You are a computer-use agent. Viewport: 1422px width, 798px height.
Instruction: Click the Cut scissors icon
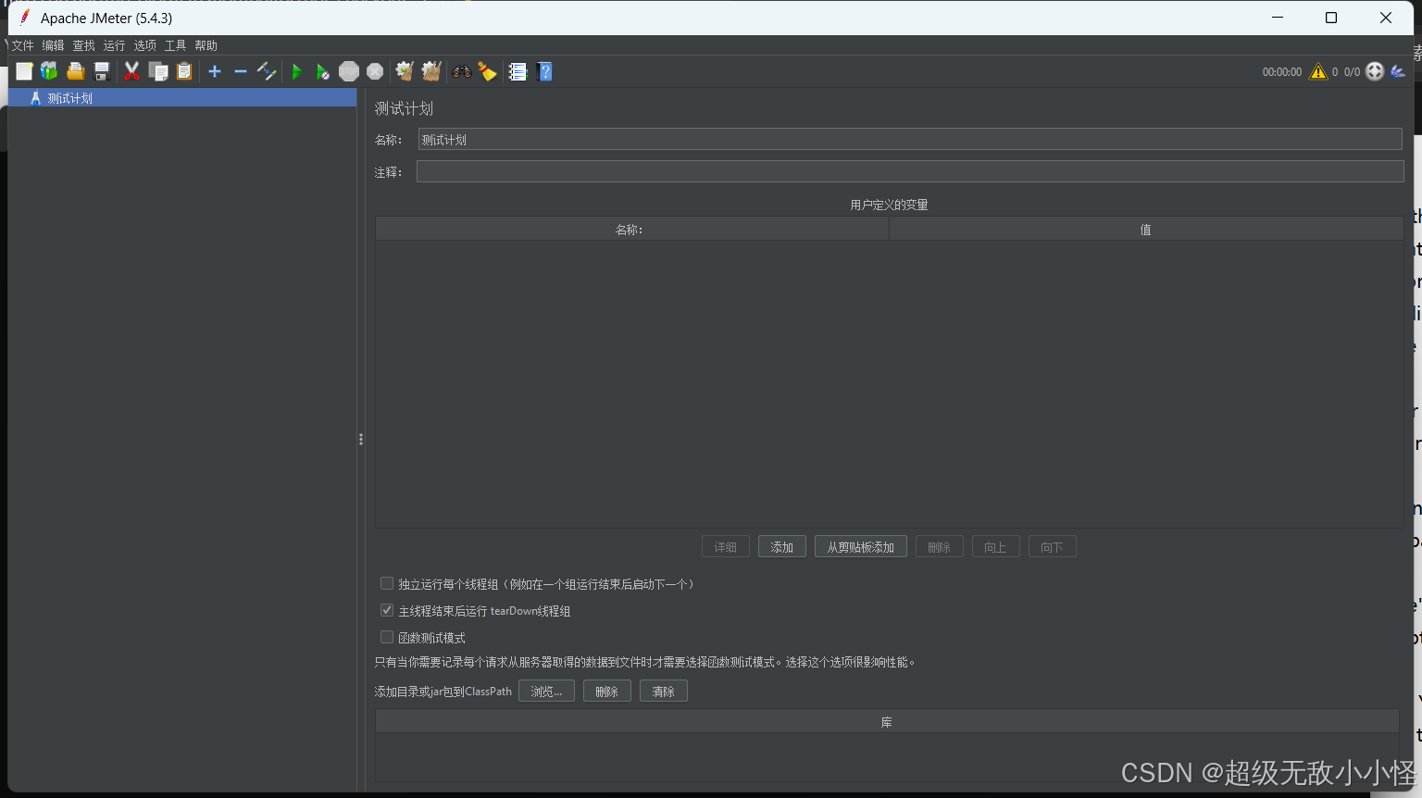(131, 71)
